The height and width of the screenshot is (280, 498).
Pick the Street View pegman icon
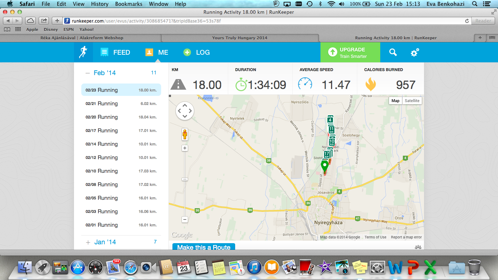[185, 135]
